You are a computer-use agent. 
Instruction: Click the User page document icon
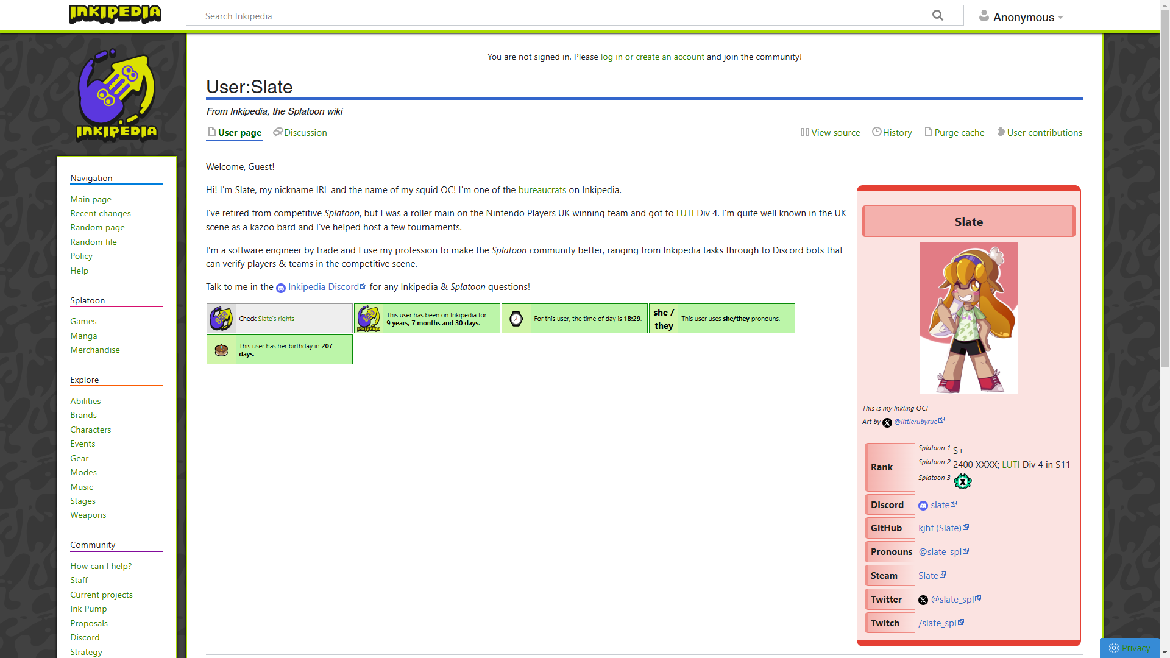(x=211, y=132)
